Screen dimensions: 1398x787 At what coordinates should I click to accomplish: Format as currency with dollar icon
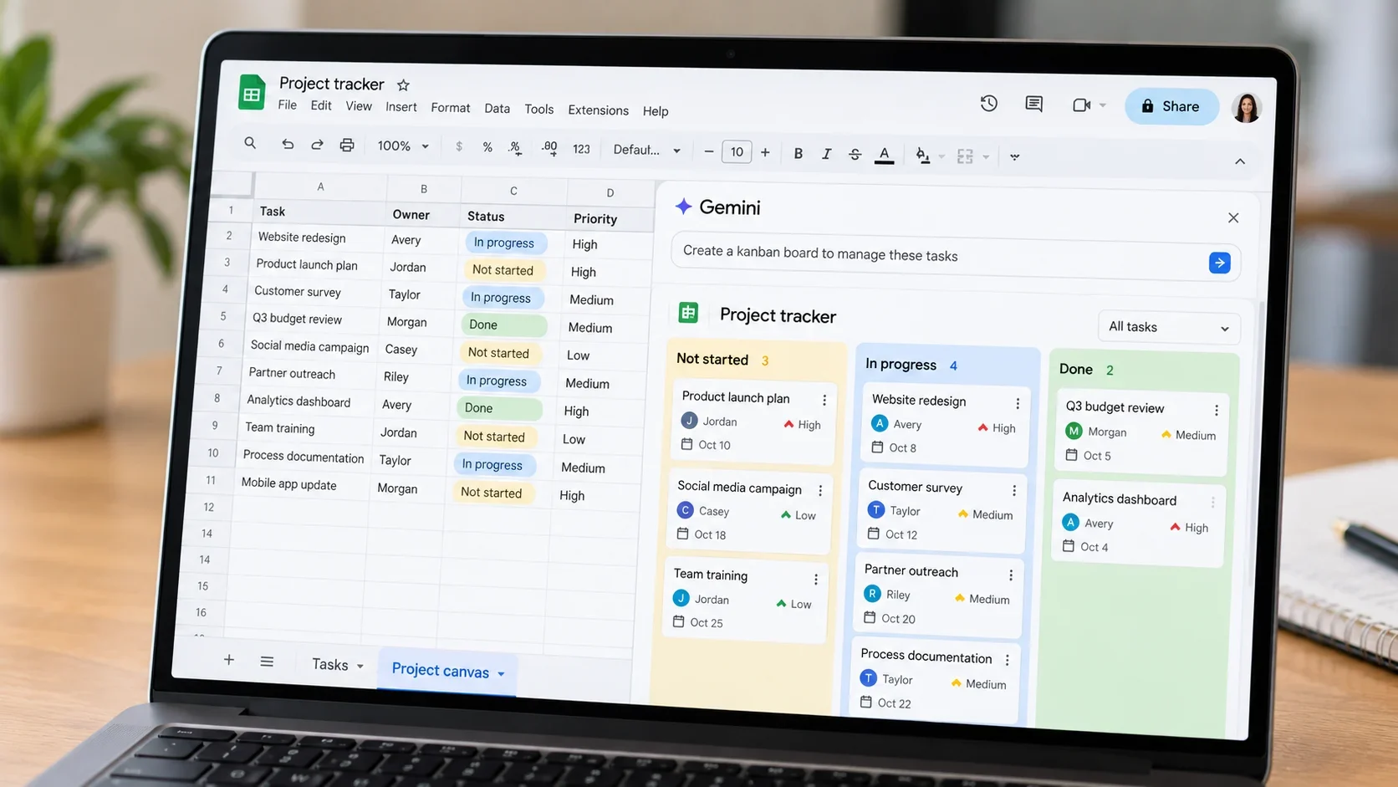coord(459,146)
